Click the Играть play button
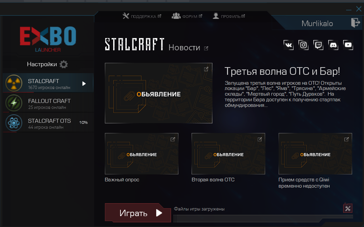364x227 pixels. 138,213
